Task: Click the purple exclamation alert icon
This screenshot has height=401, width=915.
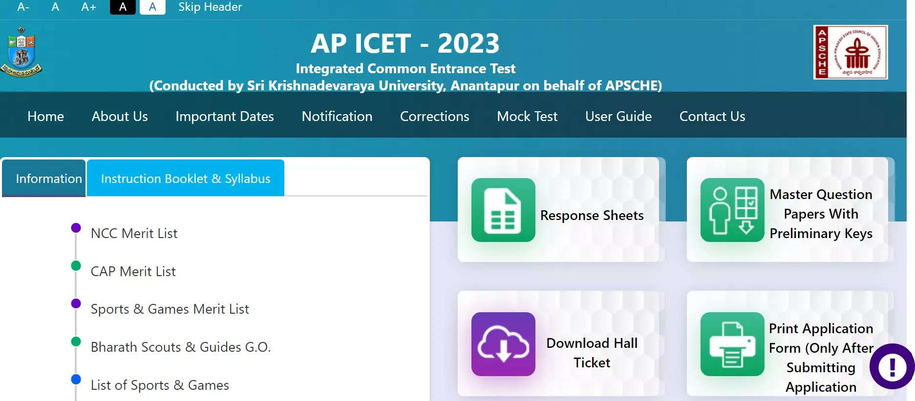Action: coord(892,366)
